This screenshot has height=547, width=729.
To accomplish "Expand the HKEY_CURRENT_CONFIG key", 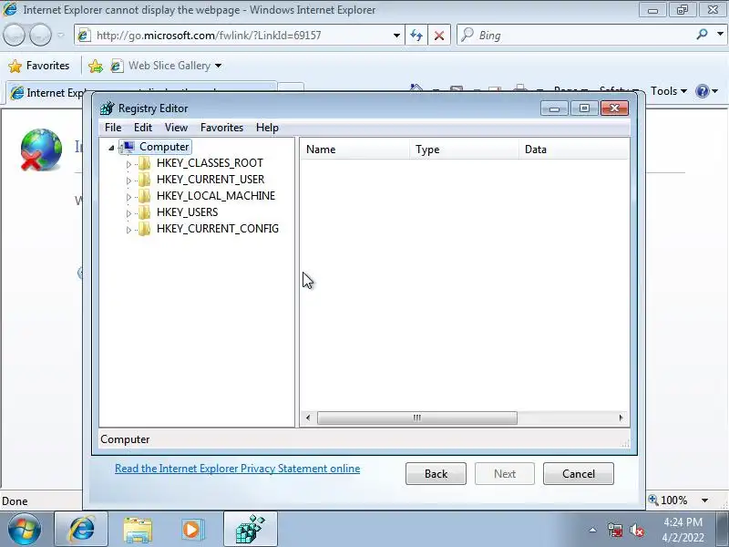I will pos(128,230).
